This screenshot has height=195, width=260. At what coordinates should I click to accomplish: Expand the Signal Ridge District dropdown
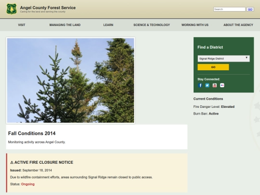click(x=223, y=59)
